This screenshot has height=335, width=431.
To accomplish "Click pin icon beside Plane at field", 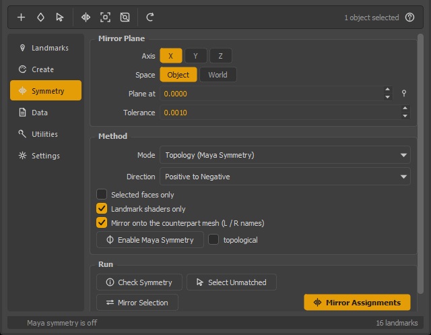I will (404, 93).
